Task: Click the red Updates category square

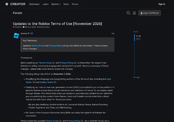Action: pyautogui.click(x=14, y=27)
